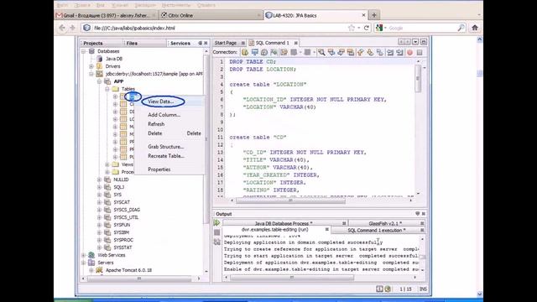Click the Shift Line Right icon
Image resolution: width=537 pixels, height=302 pixels.
pyautogui.click(x=399, y=52)
